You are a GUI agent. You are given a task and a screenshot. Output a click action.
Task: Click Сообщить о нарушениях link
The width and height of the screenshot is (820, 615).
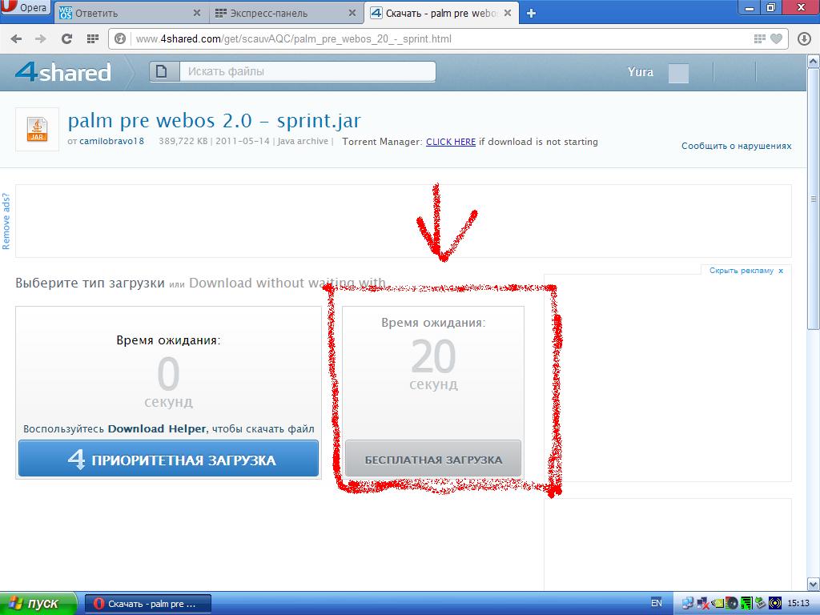736,146
